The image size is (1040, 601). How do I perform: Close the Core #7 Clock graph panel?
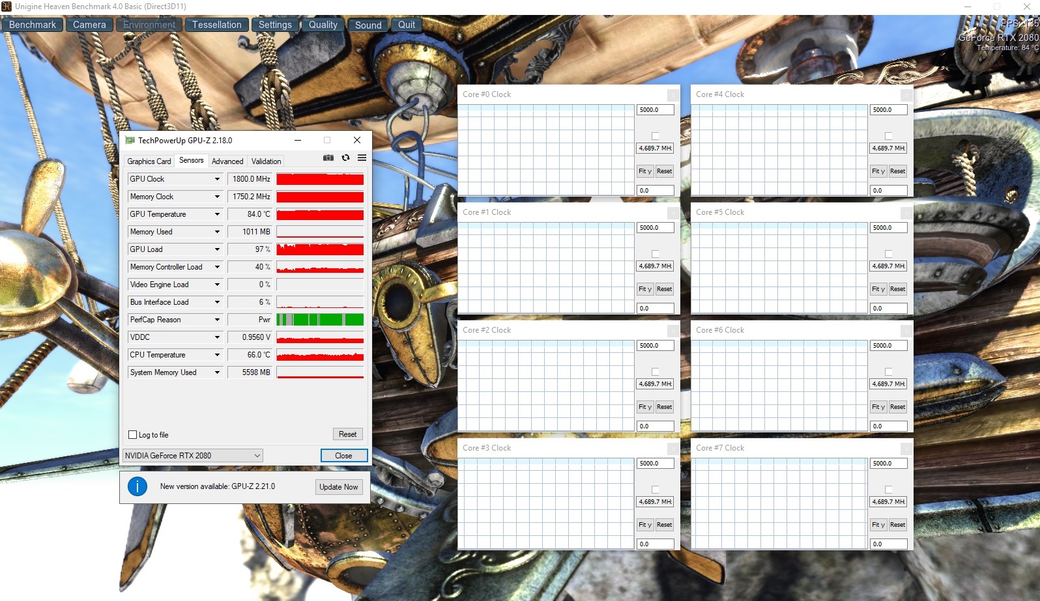(906, 449)
